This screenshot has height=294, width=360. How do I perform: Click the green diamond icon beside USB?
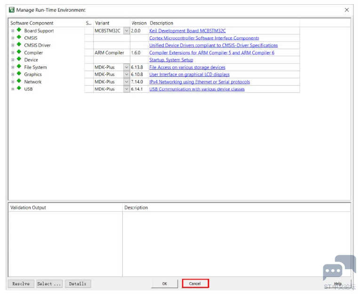tap(19, 88)
